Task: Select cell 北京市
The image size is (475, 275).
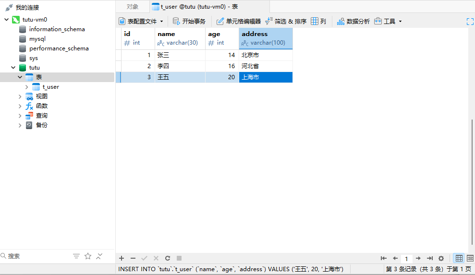Action: click(x=266, y=55)
